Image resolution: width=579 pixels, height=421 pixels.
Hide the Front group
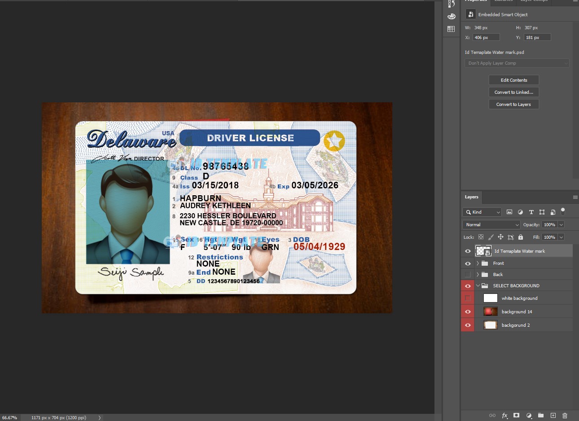(468, 263)
